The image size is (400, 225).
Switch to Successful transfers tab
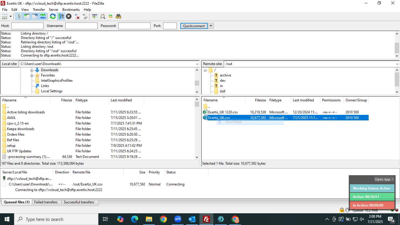(79, 202)
